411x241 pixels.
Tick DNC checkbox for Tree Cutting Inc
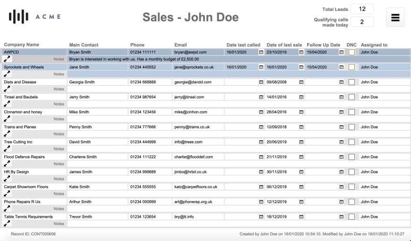coord(351,142)
